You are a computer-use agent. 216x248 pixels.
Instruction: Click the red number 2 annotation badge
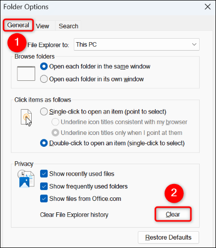pos(174,193)
